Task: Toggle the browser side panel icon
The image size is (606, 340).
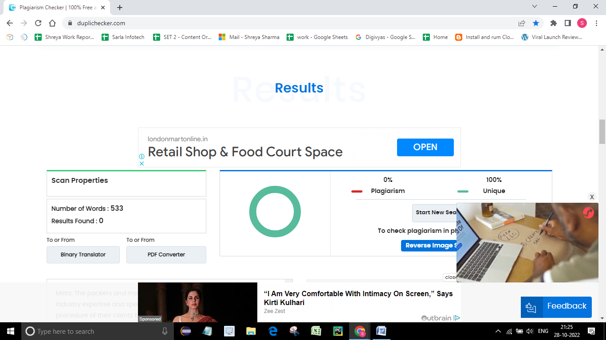Action: pyautogui.click(x=567, y=23)
